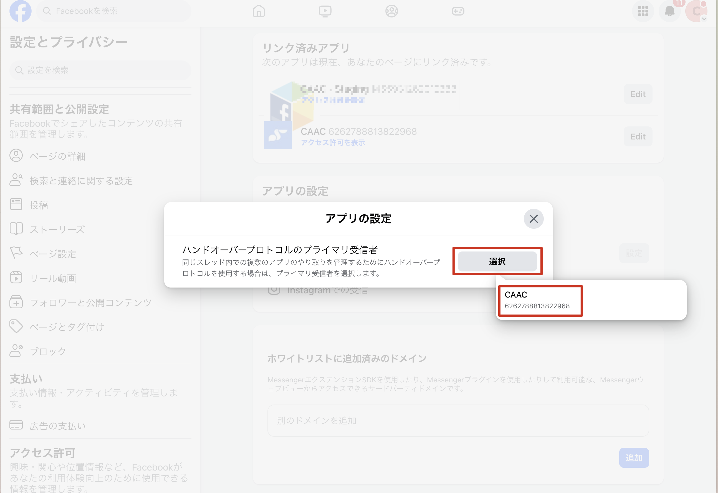The width and height of the screenshot is (718, 493).
Task: Click the 別のドメインを追加 input field
Action: (x=458, y=420)
